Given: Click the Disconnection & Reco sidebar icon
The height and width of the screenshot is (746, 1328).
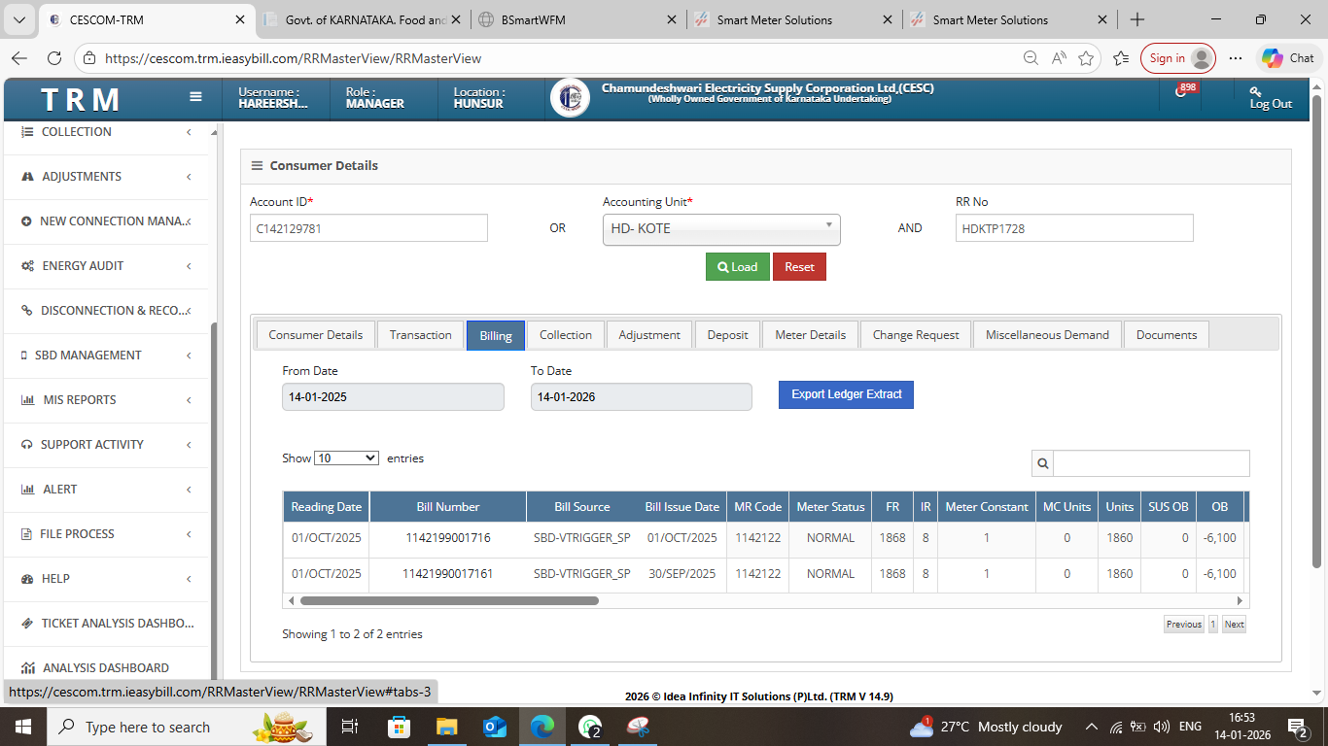Looking at the screenshot, I should (27, 311).
